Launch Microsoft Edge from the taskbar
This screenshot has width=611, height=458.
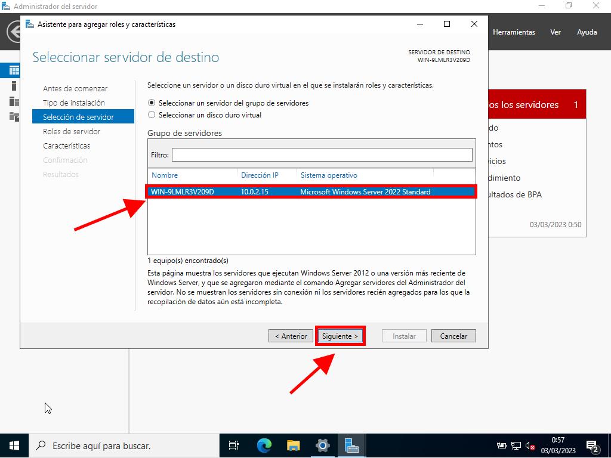[264, 445]
